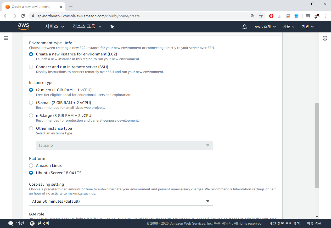Screen dimensions: 331x228
Task: Open a new browser tab with plus
Action: [71, 7]
